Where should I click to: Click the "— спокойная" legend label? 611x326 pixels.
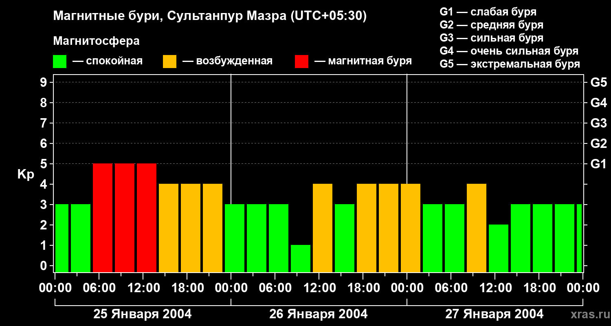108,61
